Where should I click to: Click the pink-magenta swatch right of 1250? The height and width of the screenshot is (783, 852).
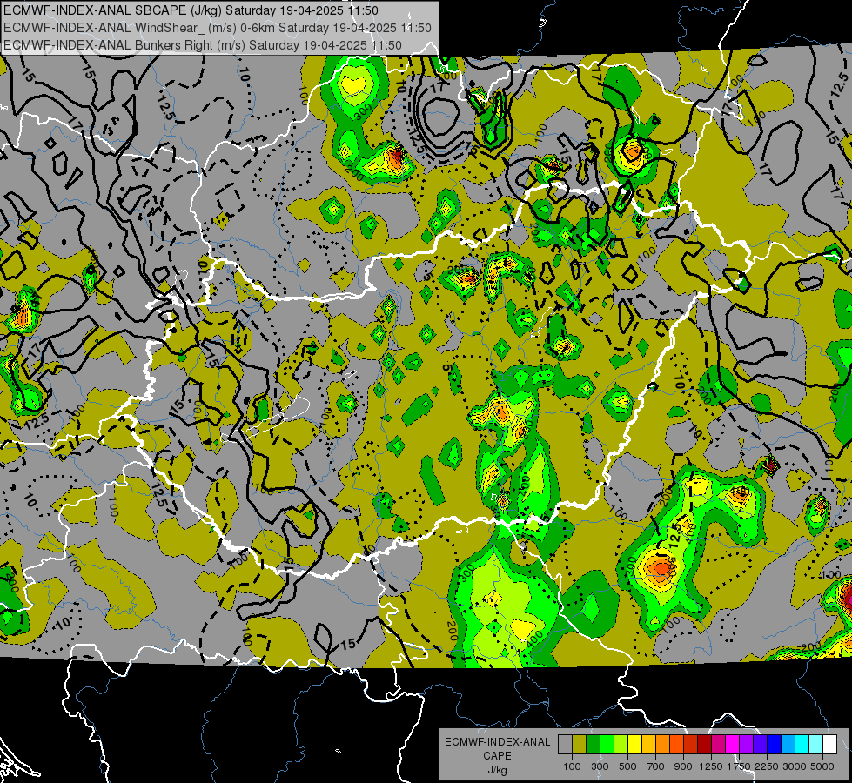pyautogui.click(x=718, y=745)
